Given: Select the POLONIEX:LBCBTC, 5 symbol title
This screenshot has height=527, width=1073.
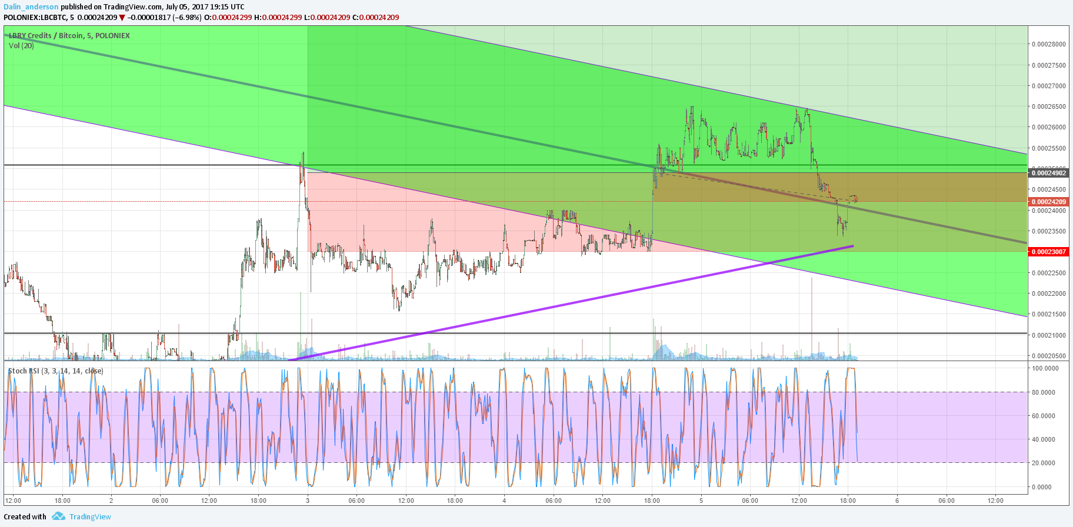Looking at the screenshot, I should tap(39, 17).
